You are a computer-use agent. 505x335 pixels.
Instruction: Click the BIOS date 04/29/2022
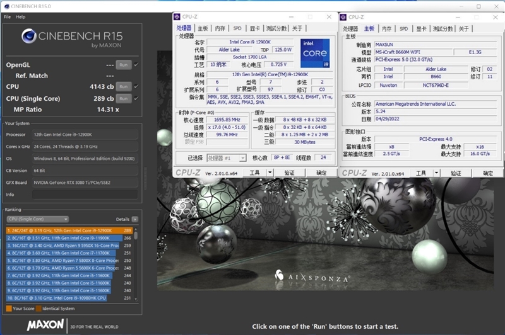pyautogui.click(x=387, y=119)
